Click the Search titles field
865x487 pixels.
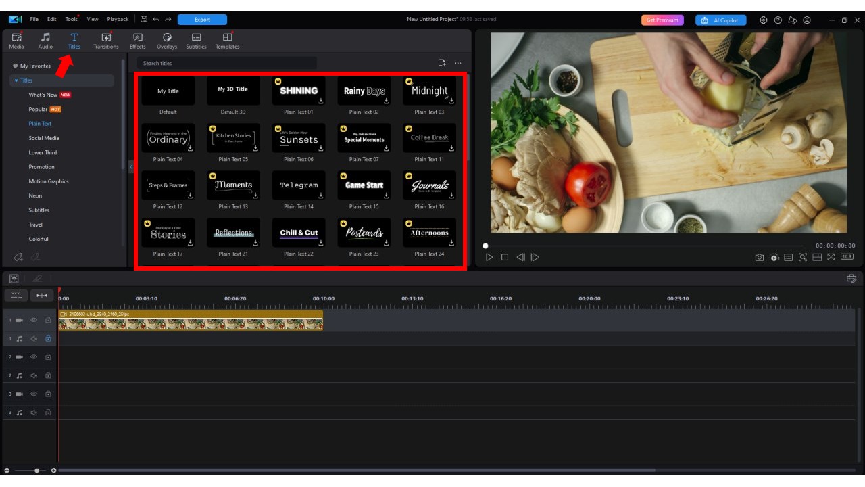point(227,63)
